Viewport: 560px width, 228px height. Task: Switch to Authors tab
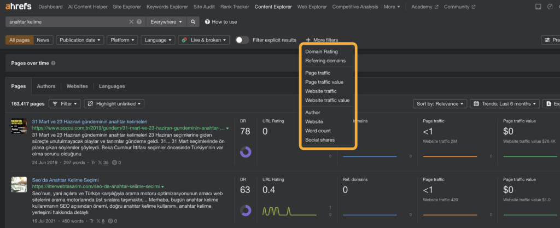coord(46,86)
